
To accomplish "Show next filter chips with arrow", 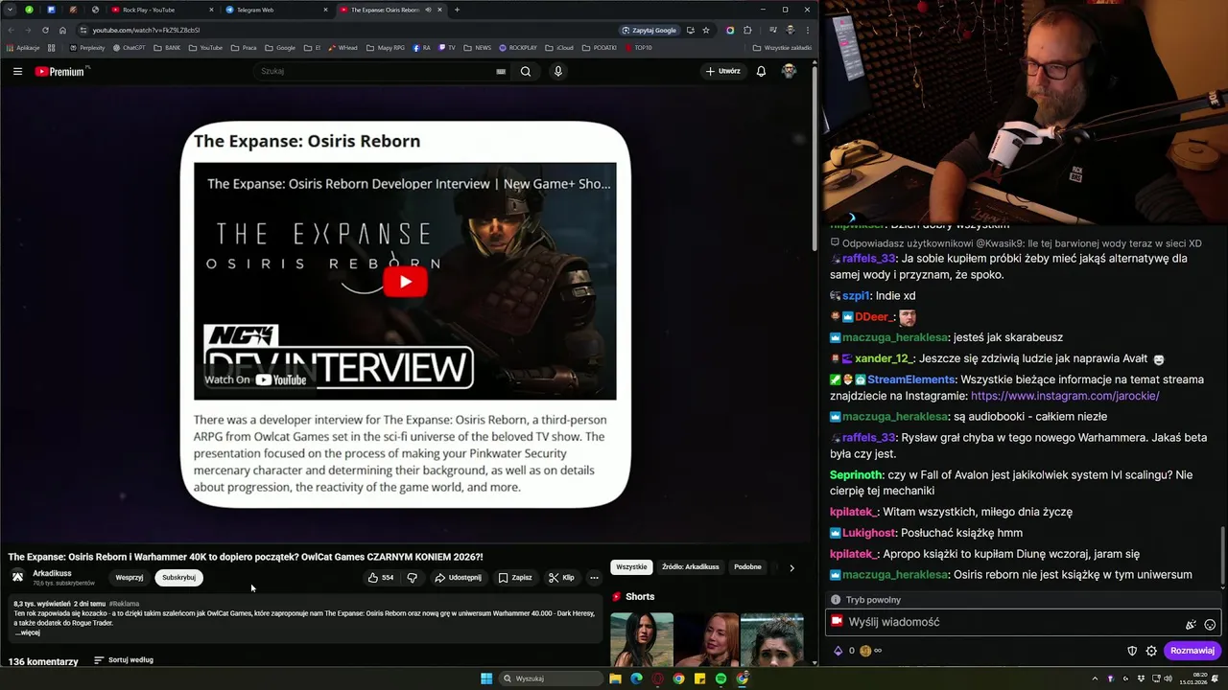I will pos(791,567).
